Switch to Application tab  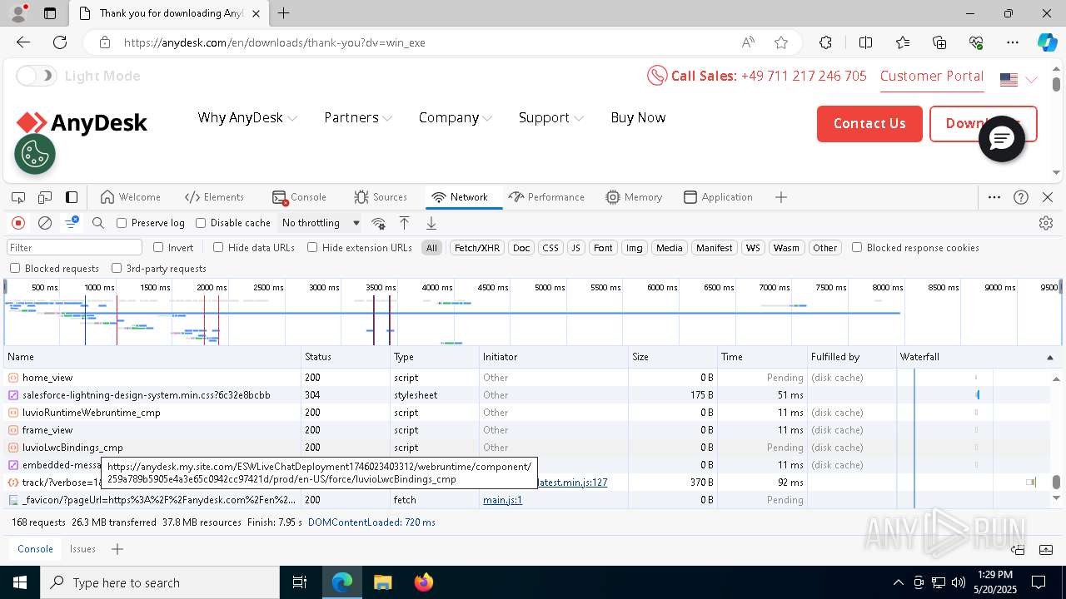coord(718,197)
